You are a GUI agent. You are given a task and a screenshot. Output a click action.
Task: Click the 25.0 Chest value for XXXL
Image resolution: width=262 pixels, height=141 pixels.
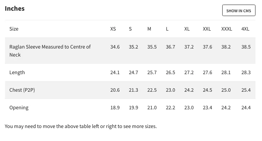226,90
